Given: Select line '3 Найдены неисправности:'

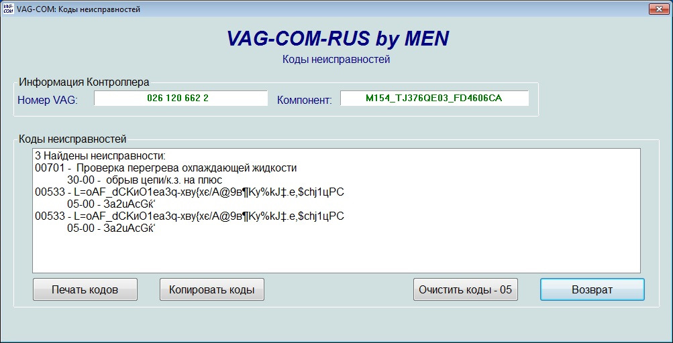Looking at the screenshot, I should [x=100, y=155].
